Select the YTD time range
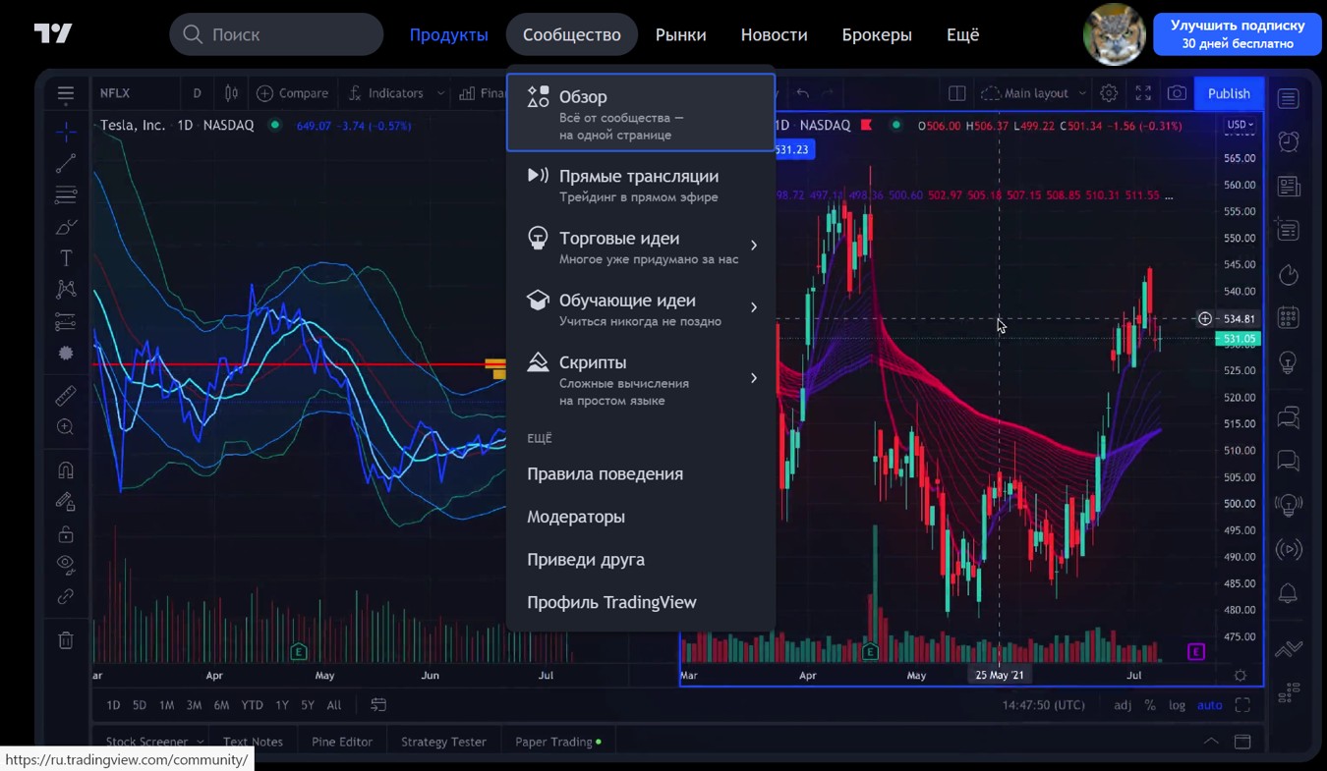 pyautogui.click(x=253, y=705)
